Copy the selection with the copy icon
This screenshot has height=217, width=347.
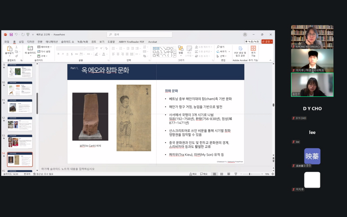[x=16, y=52]
